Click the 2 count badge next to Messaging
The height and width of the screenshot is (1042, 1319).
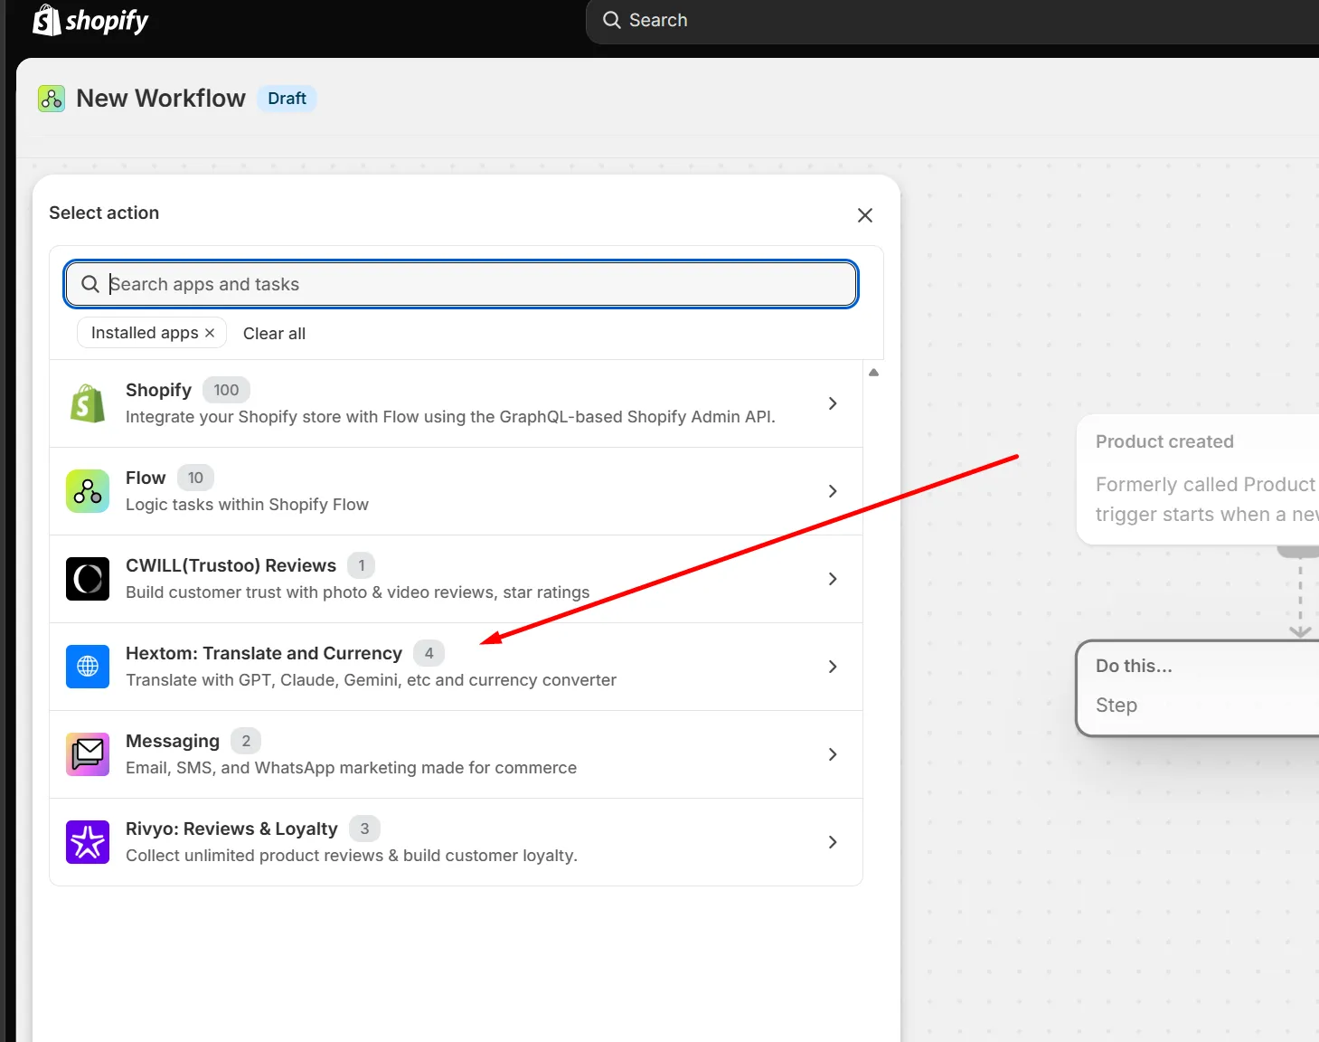click(x=246, y=741)
